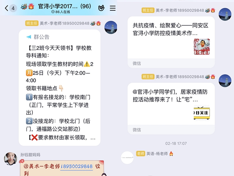The image size is (234, 176).
Task: Tap phone number link 18950029848 in reply
Action: (x=77, y=167)
